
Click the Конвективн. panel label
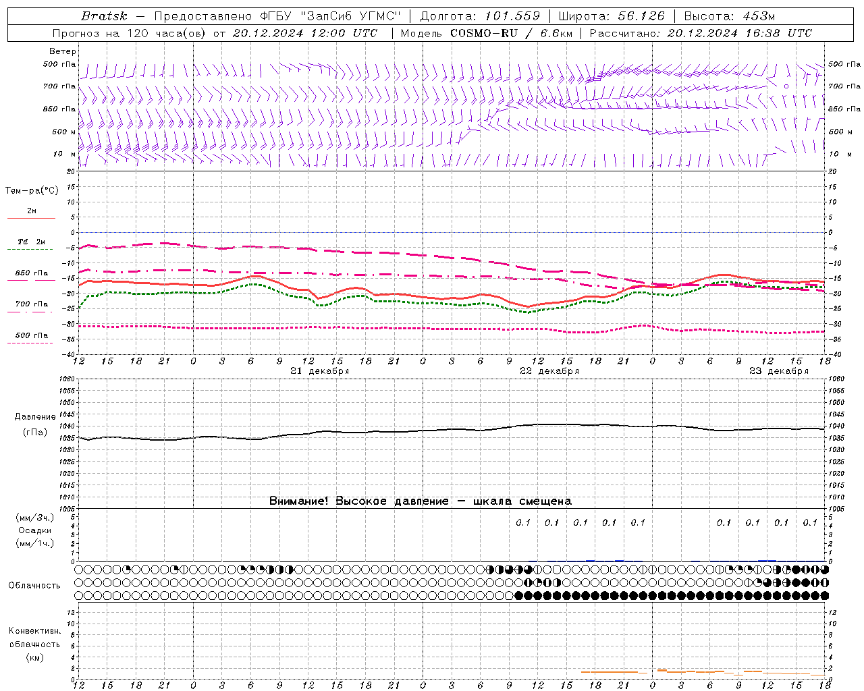35,631
